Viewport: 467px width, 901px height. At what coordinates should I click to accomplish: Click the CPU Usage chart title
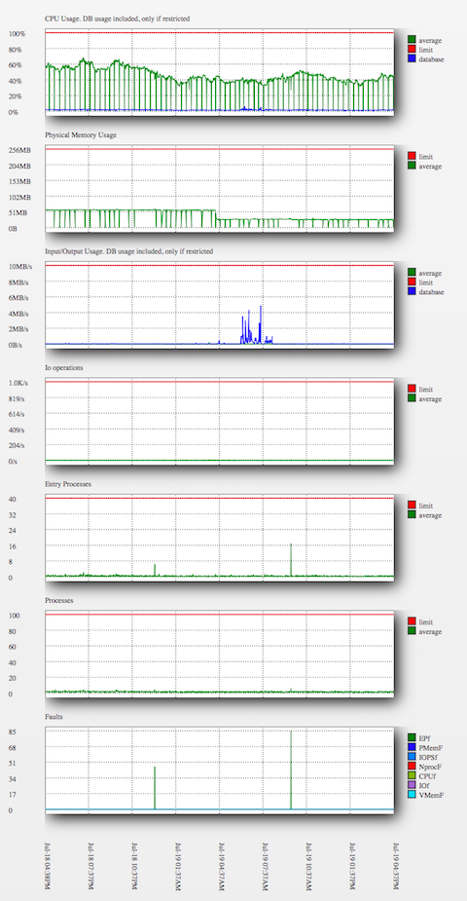pos(118,19)
